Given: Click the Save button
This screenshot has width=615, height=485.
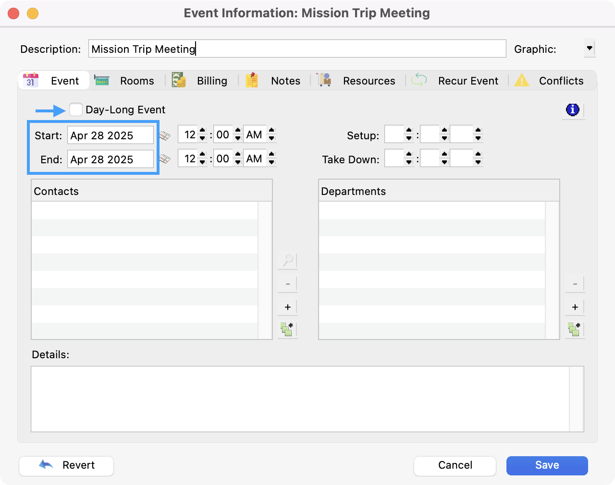Looking at the screenshot, I should tap(547, 465).
